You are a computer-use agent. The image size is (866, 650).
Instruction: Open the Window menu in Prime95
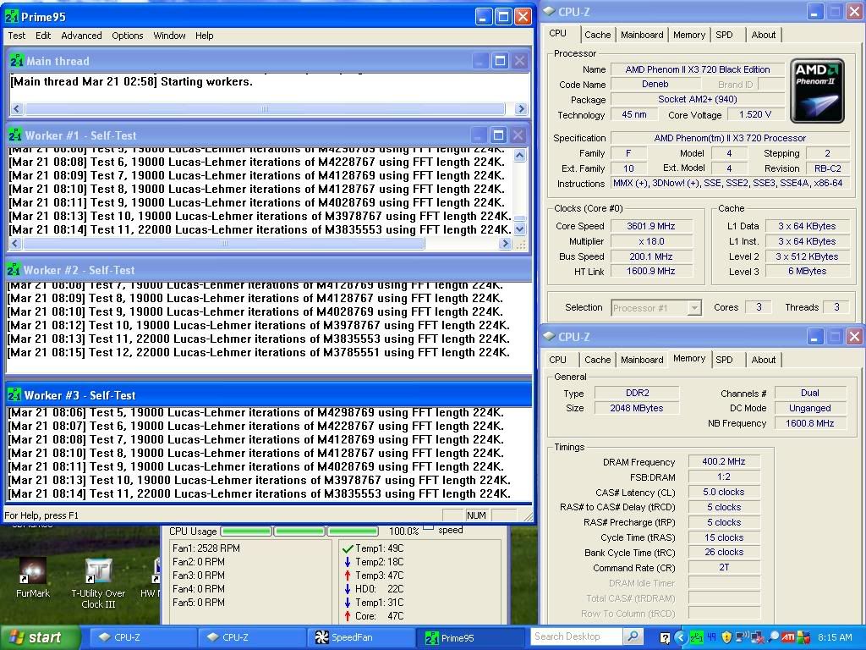(x=169, y=36)
